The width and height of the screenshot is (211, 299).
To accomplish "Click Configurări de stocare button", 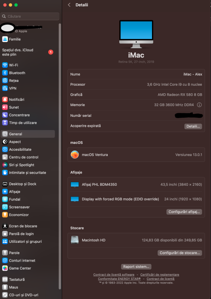I will pos(180,253).
